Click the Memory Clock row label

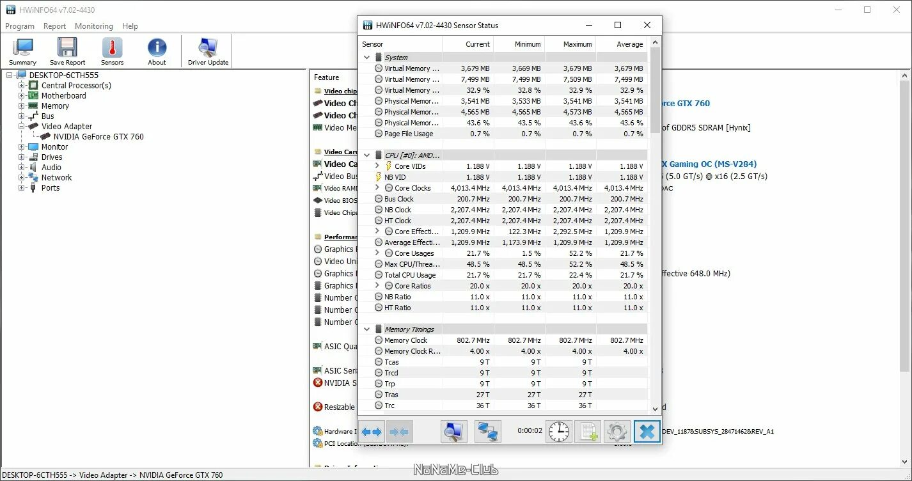[x=405, y=340]
